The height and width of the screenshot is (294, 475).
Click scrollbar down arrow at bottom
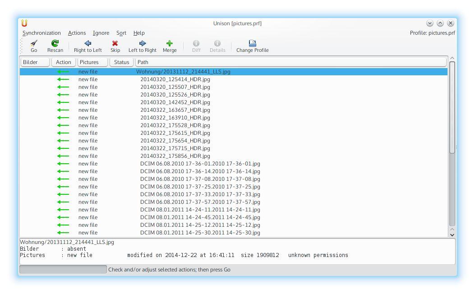pyautogui.click(x=452, y=235)
